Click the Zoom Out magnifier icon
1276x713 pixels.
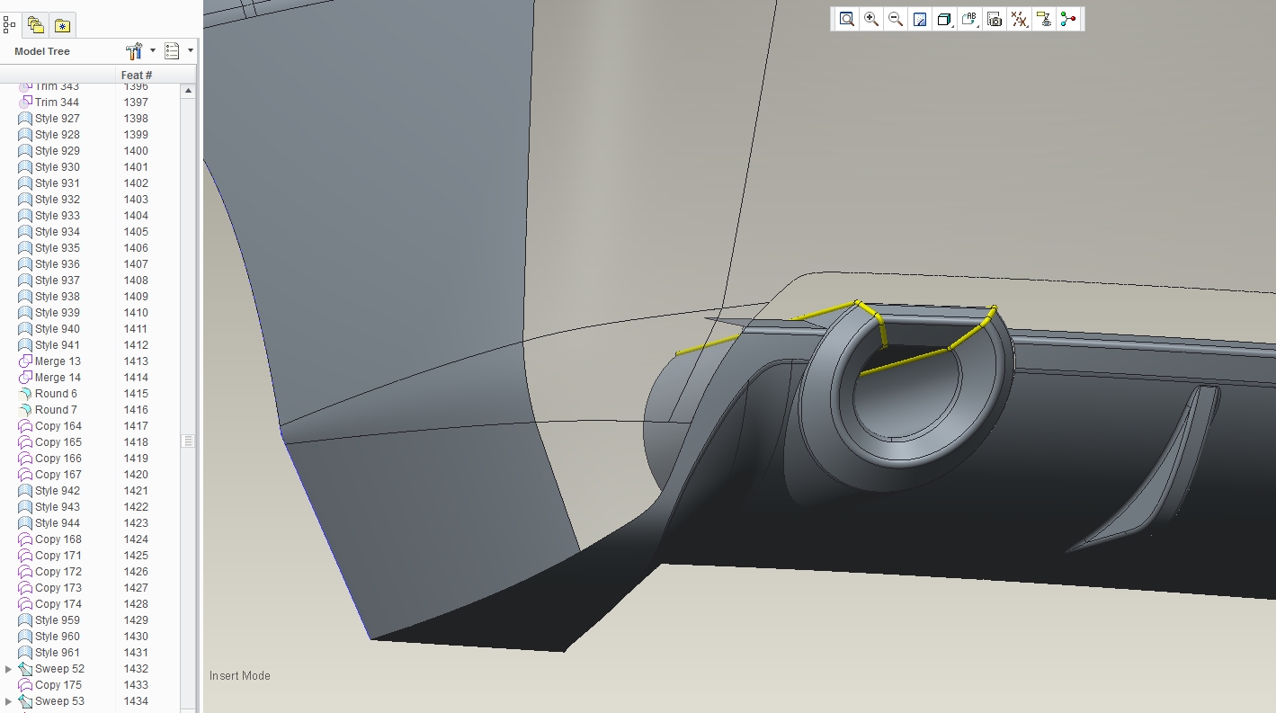pyautogui.click(x=896, y=19)
